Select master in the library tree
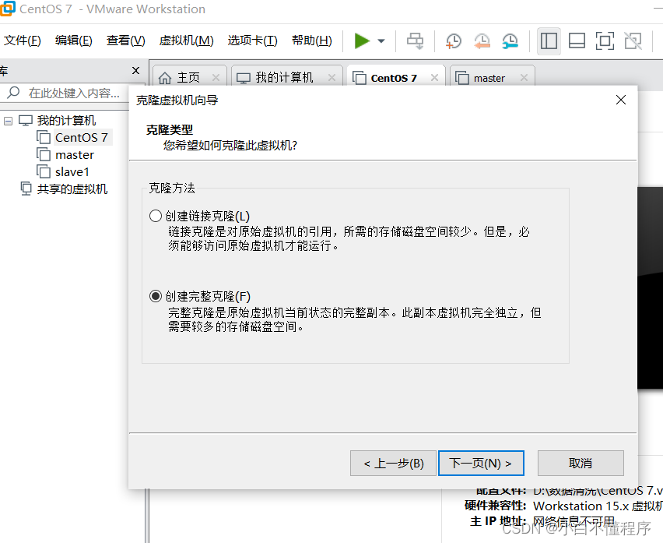663x543 pixels. coord(75,155)
